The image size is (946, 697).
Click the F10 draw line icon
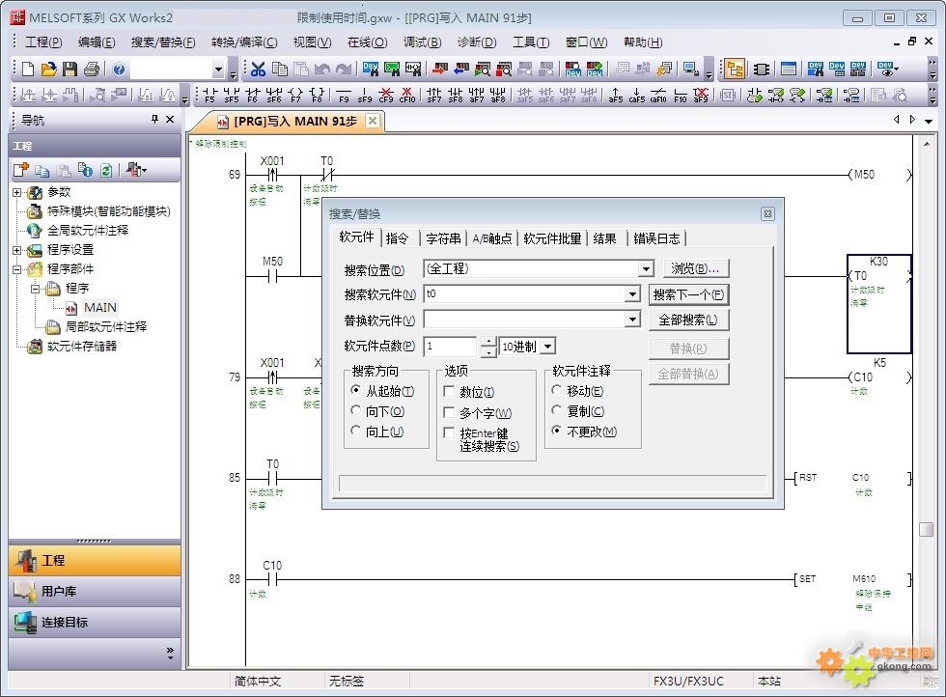[681, 96]
